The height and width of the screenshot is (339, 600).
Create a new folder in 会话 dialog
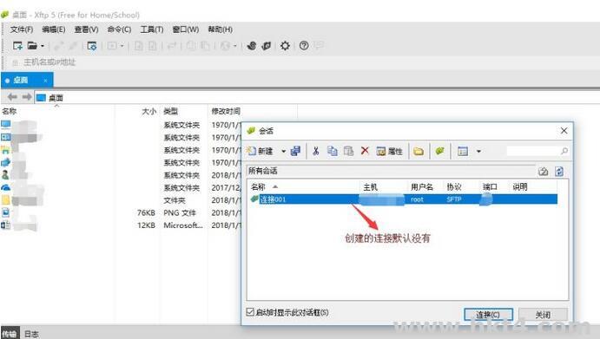419,152
